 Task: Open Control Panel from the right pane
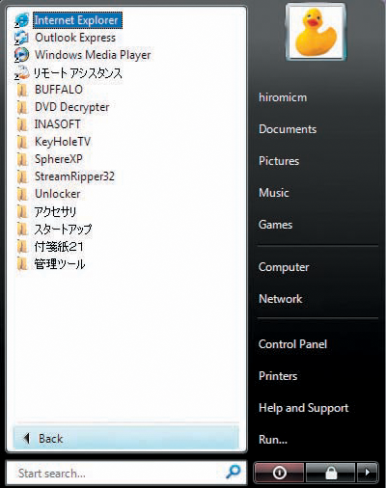(292, 344)
